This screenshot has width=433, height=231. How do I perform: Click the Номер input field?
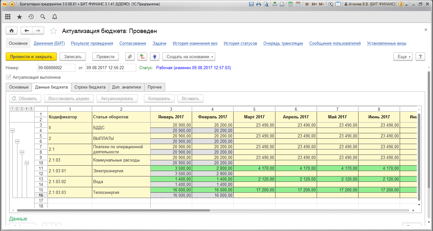tap(56, 68)
